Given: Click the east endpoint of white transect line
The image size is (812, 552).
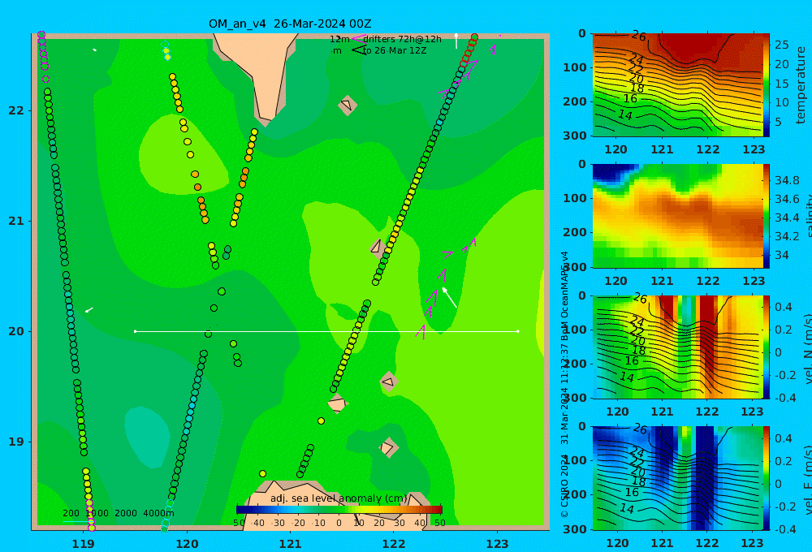Looking at the screenshot, I should pyautogui.click(x=518, y=331).
